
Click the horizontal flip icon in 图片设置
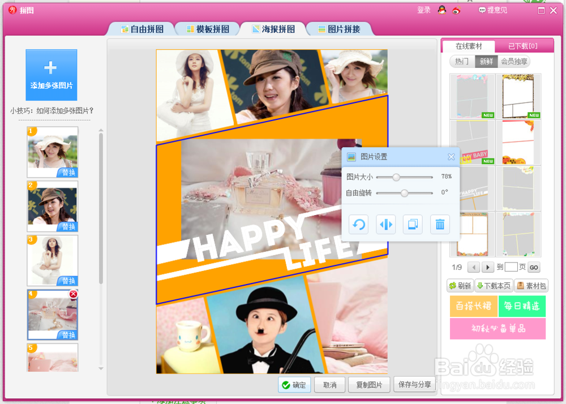pos(385,225)
